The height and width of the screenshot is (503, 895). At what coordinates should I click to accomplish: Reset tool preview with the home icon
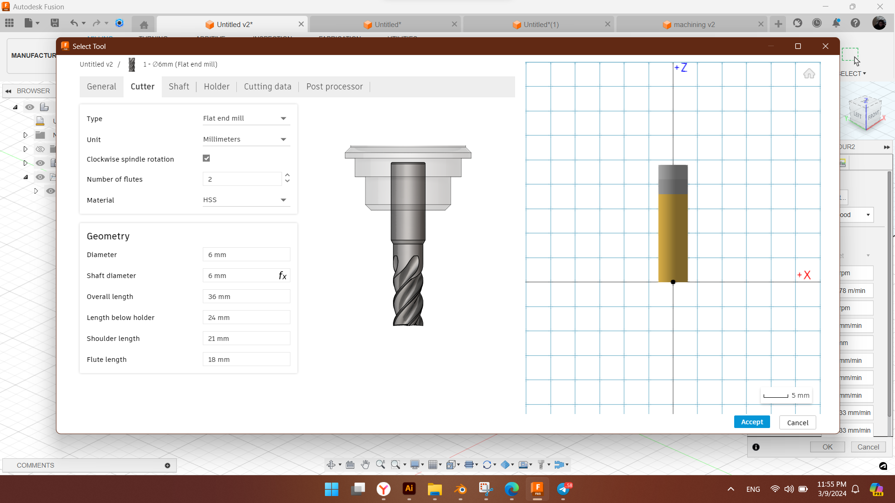(809, 74)
